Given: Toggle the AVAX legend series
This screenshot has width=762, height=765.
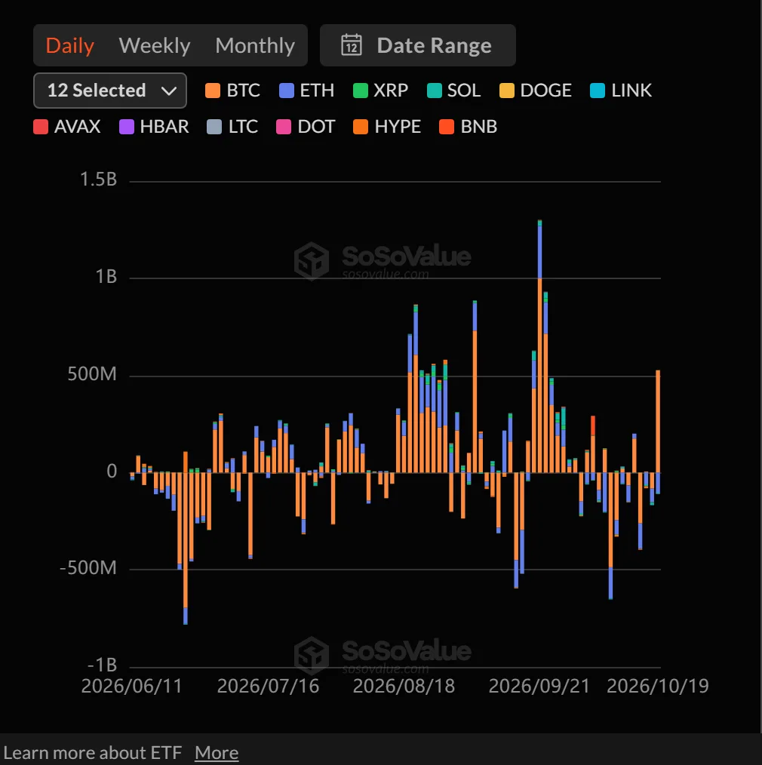Looking at the screenshot, I should tap(67, 126).
